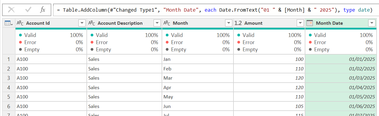This screenshot has height=116, width=379.
Task: Click the Apr cell in Month column
Action: coord(198,88)
